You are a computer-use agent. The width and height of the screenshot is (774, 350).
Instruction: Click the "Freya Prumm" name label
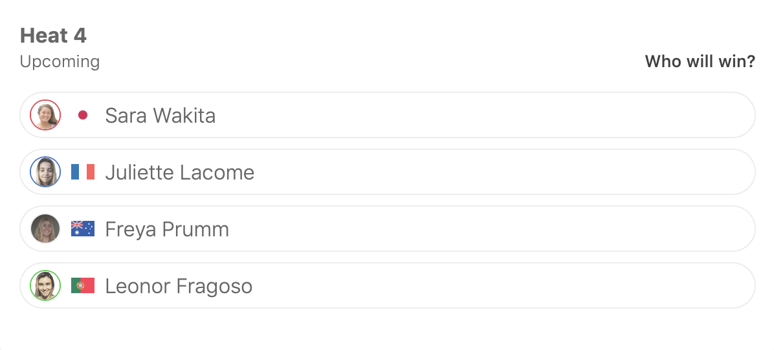(x=167, y=229)
